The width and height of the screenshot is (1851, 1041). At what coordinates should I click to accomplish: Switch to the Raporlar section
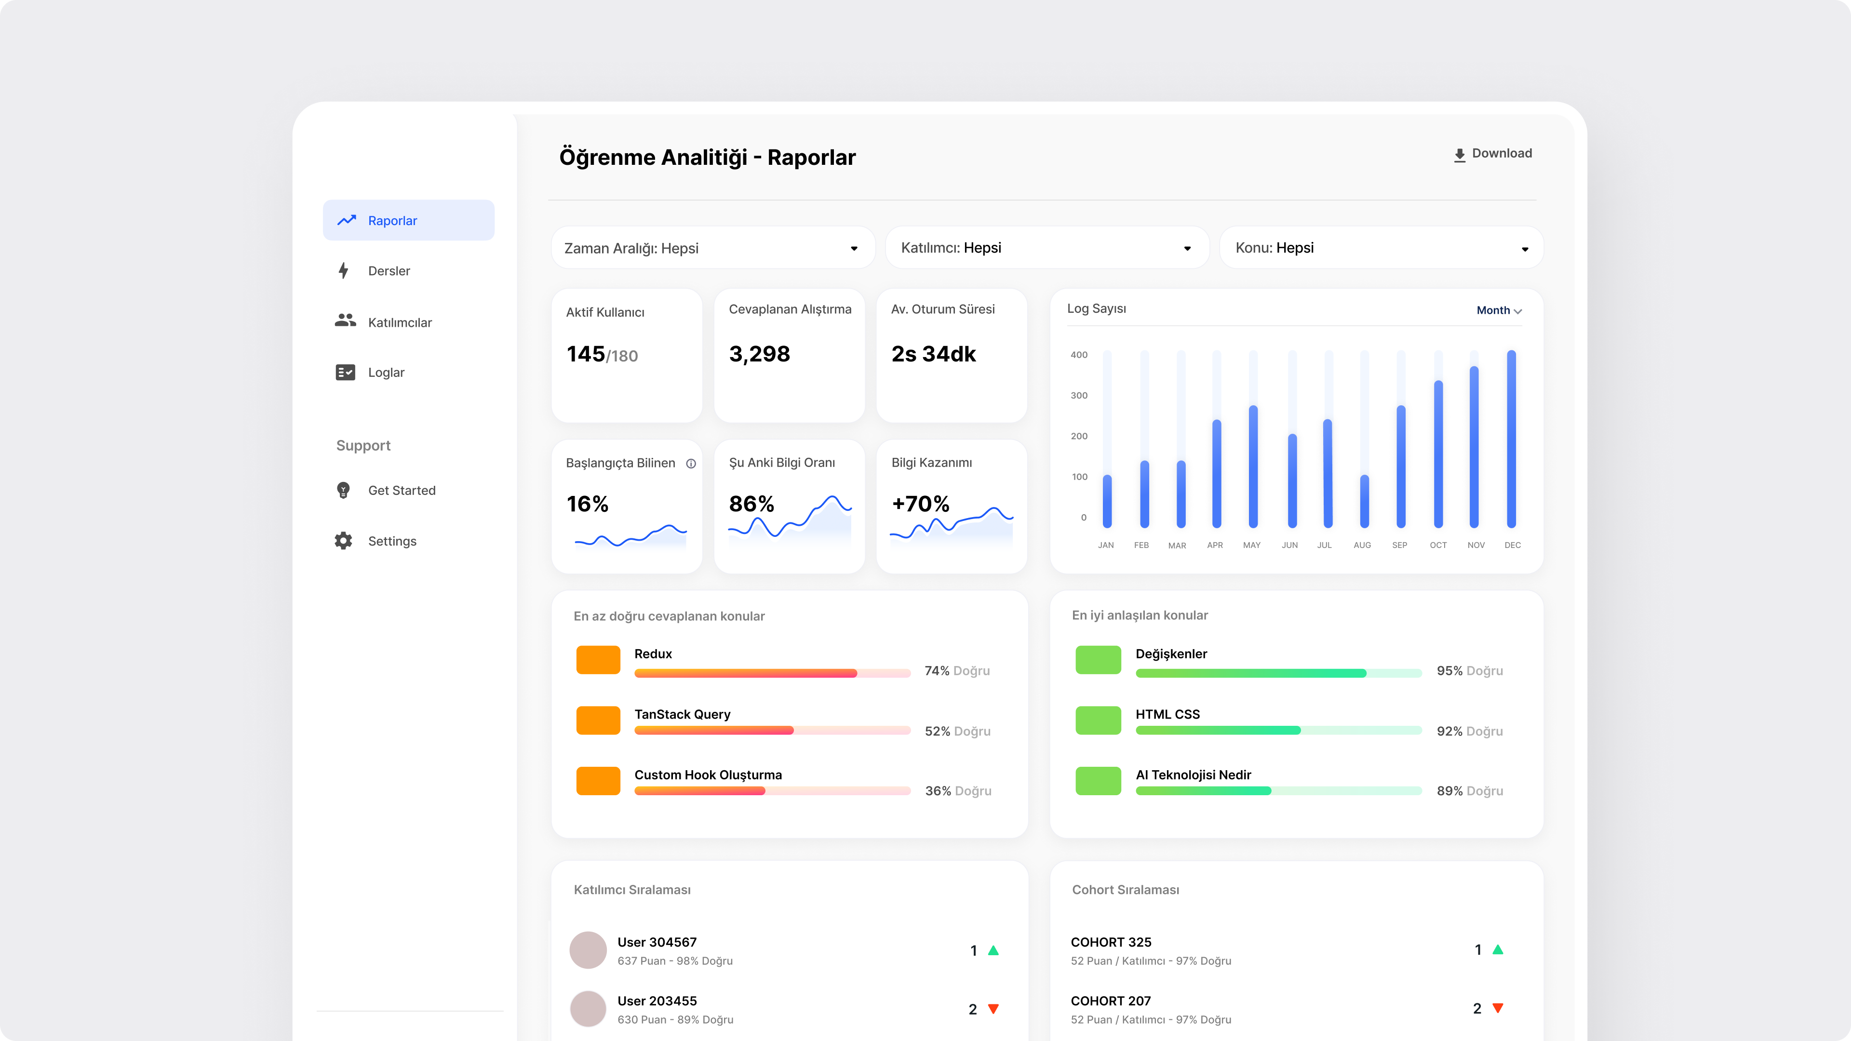[392, 220]
